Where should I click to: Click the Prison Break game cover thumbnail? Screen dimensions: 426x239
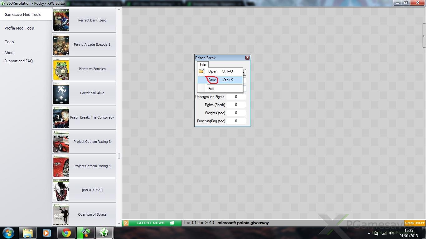pyautogui.click(x=61, y=117)
